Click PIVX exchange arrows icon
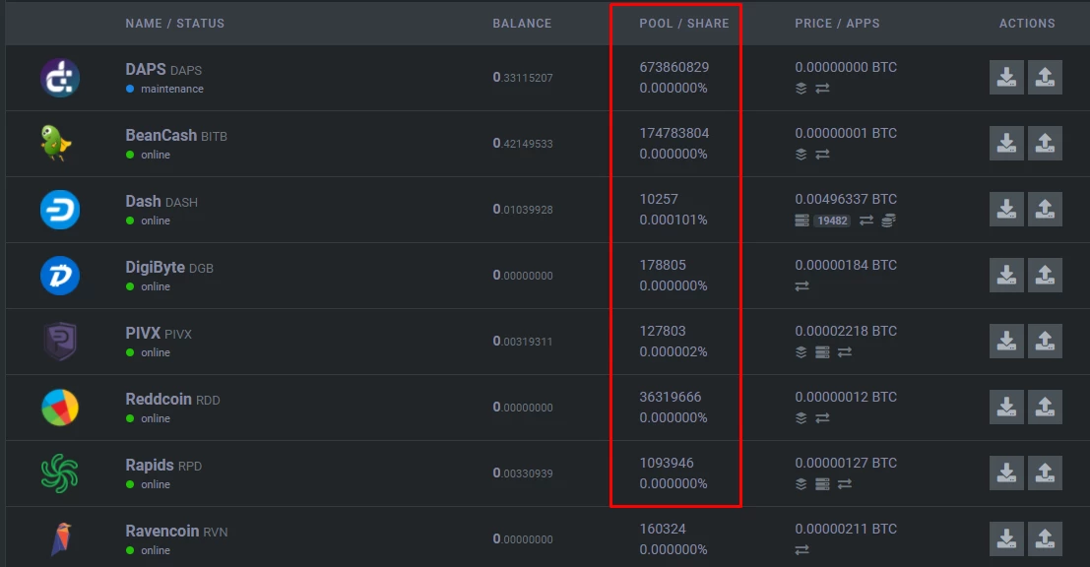The width and height of the screenshot is (1090, 567). 845,352
